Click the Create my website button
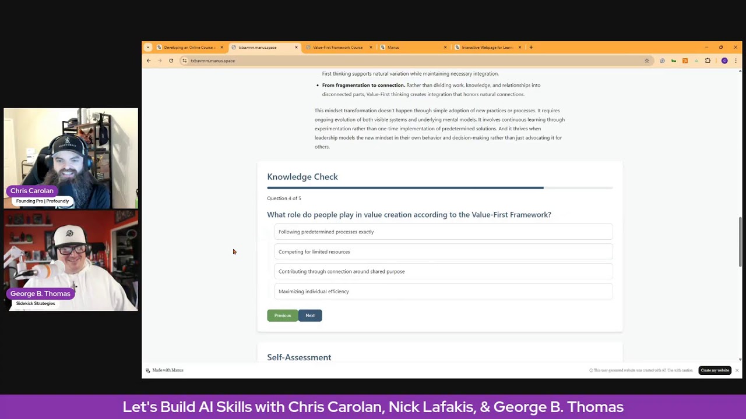 715,370
